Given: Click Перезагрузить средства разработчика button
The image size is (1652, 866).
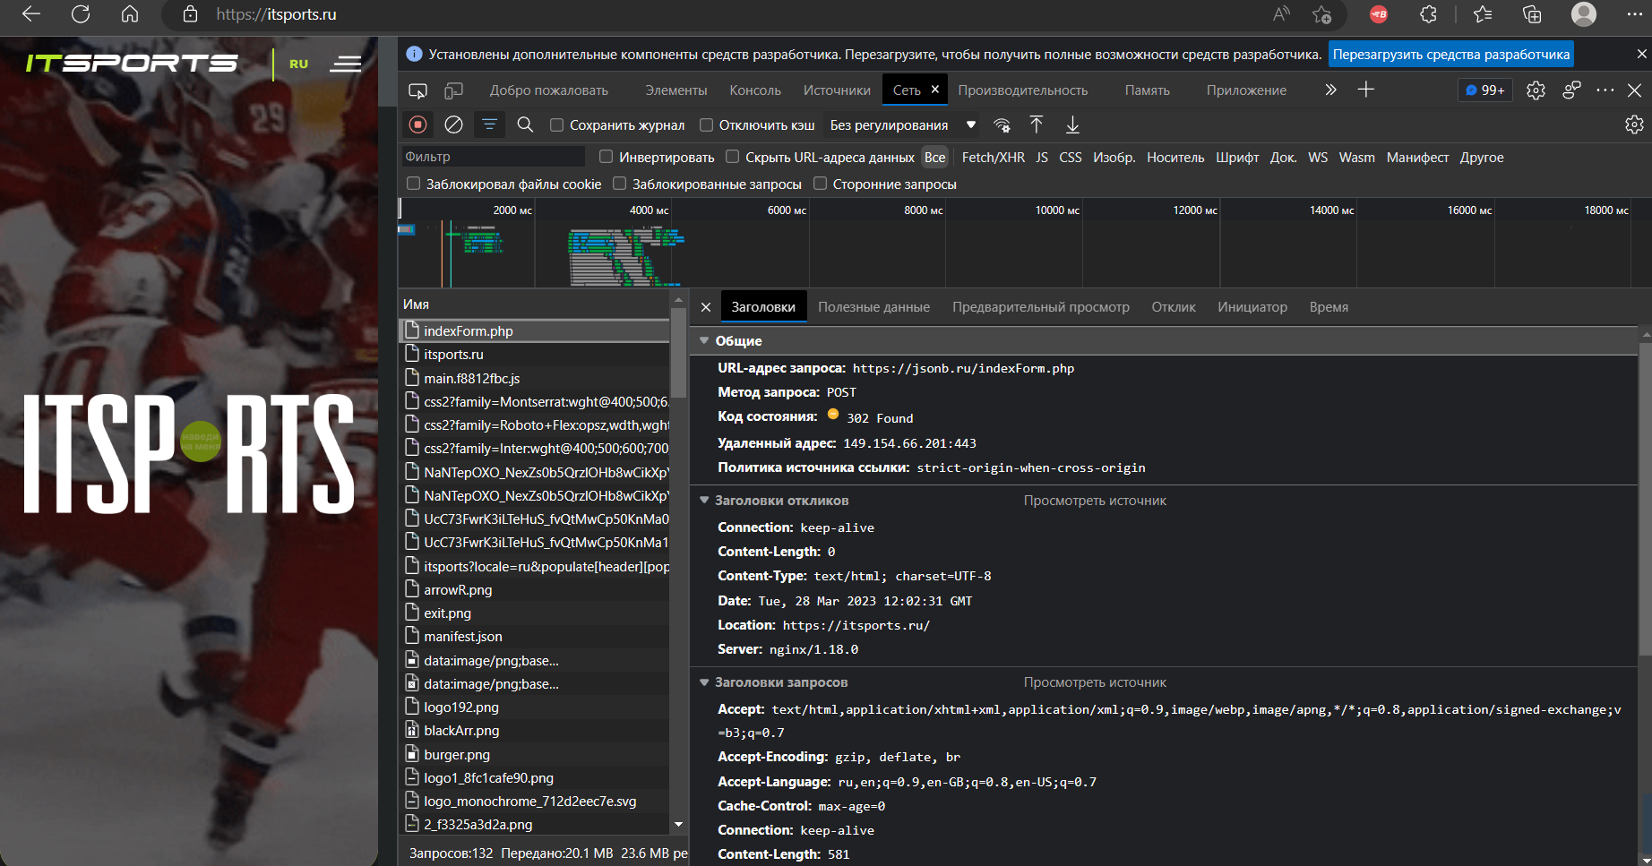Looking at the screenshot, I should pos(1450,54).
